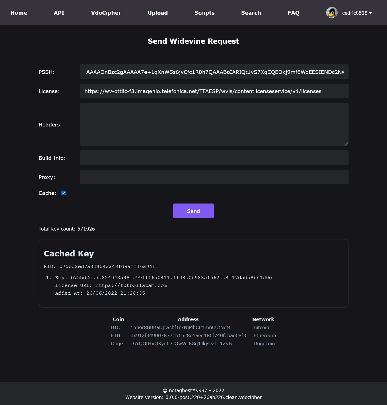Viewport: 387px width, 405px height.
Task: Click the penguin user avatar
Action: coord(332,13)
